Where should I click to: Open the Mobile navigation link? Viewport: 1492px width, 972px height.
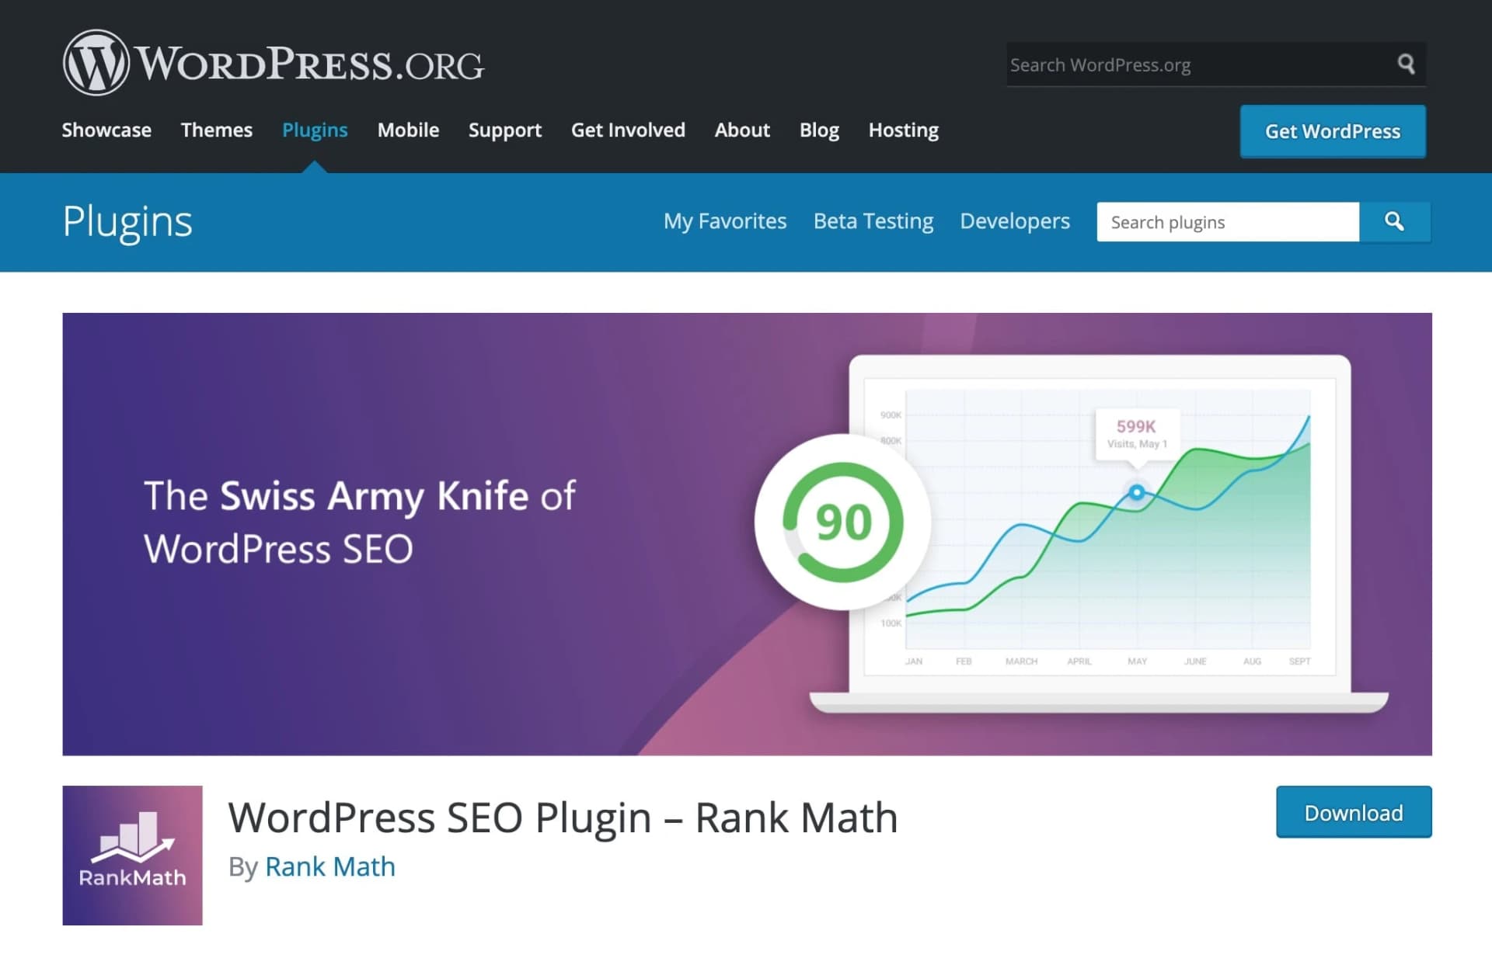408,130
